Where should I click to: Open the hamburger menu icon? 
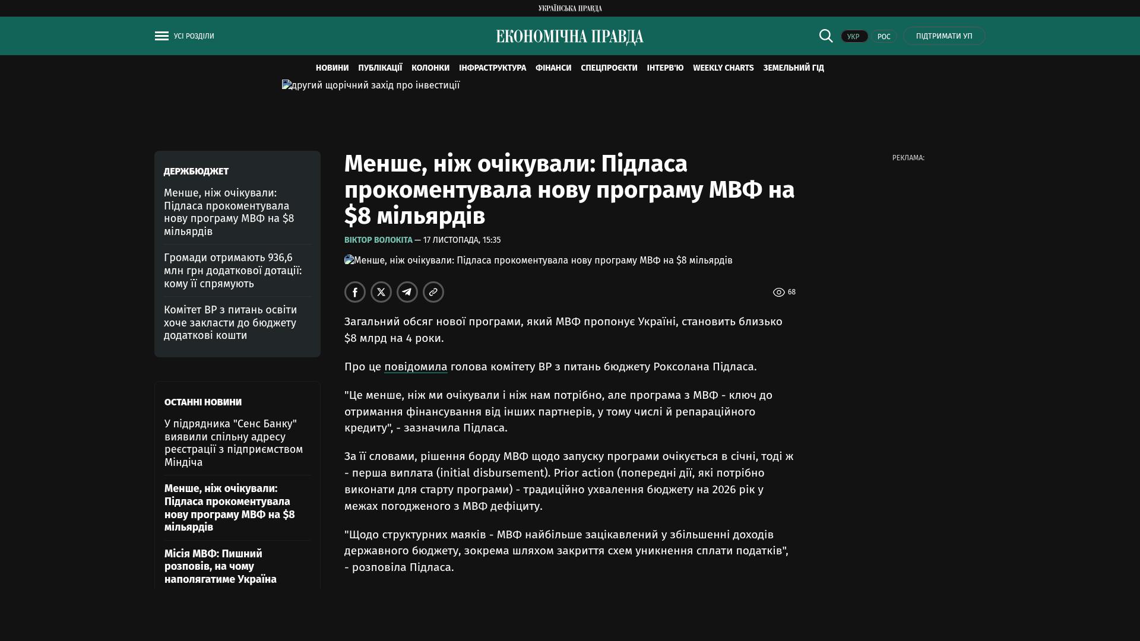tap(161, 36)
